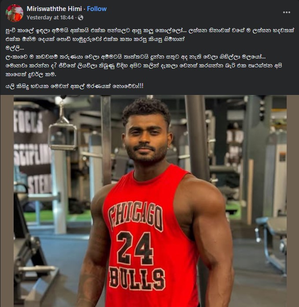
Task: Open Miriswaththe Himi's profile picture
Action: (15, 13)
